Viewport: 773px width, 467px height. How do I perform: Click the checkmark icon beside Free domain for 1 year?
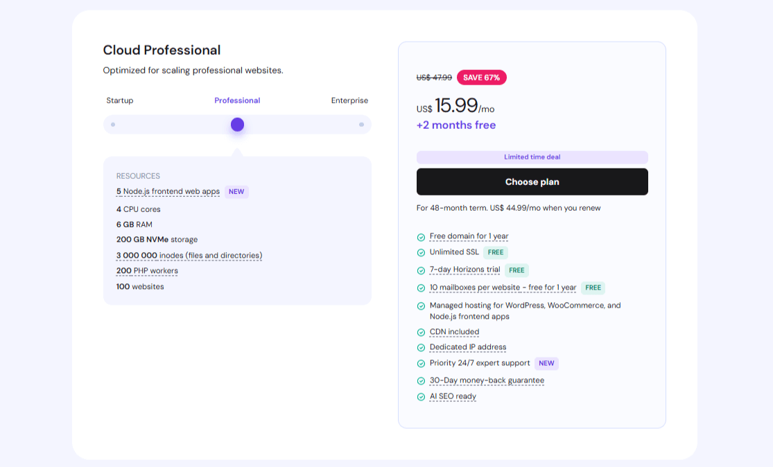coord(422,236)
